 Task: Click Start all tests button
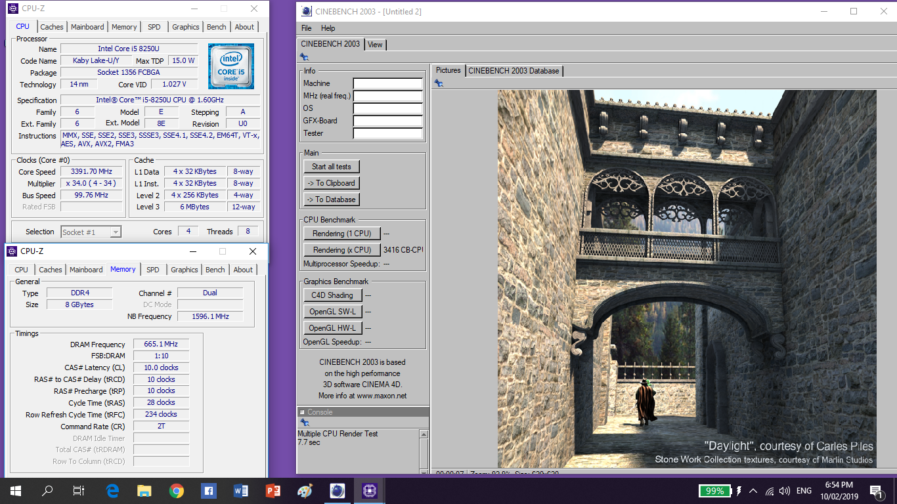tap(332, 167)
